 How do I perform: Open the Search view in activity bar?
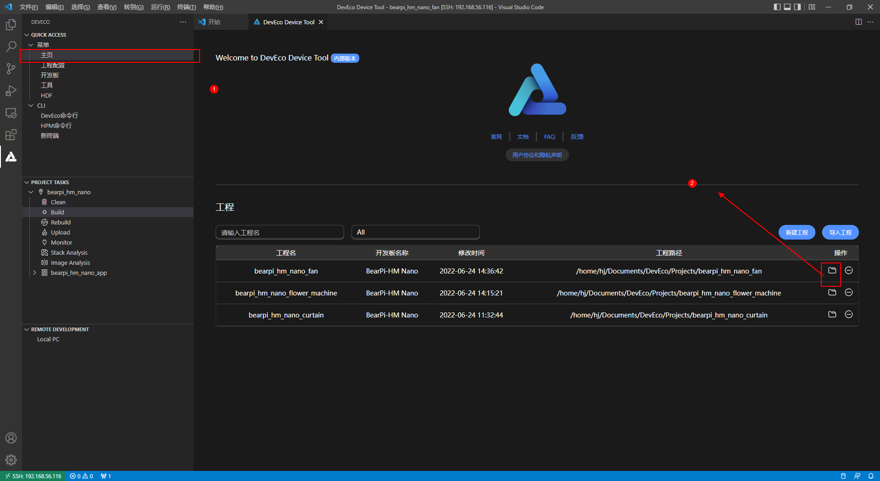click(11, 46)
